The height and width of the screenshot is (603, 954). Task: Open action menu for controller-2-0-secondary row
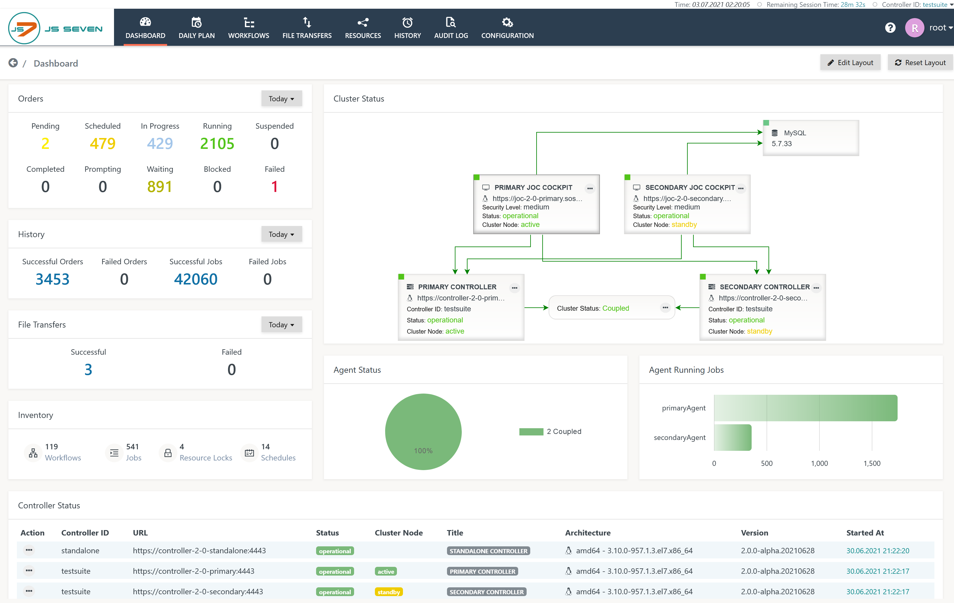point(29,591)
